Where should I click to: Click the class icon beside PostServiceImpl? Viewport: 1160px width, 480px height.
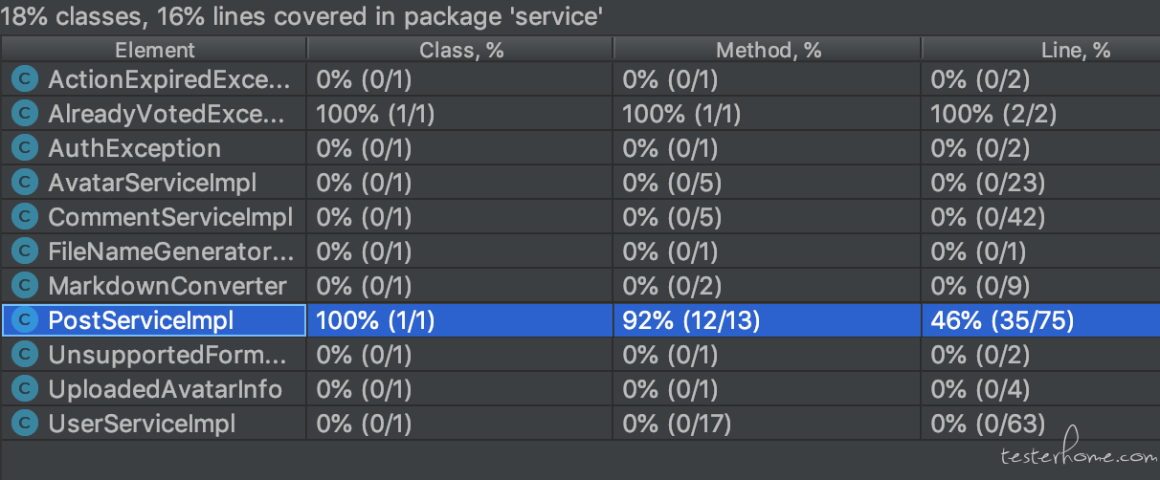25,320
